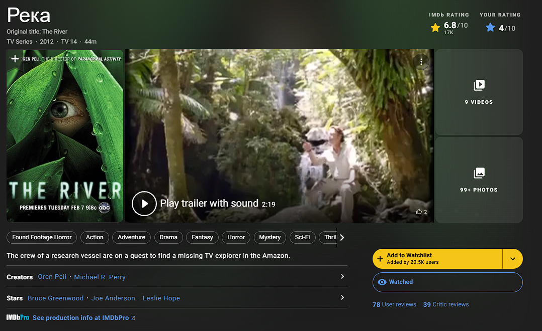Select the Action genre chip
Screen dimensions: 542x331
(95, 237)
